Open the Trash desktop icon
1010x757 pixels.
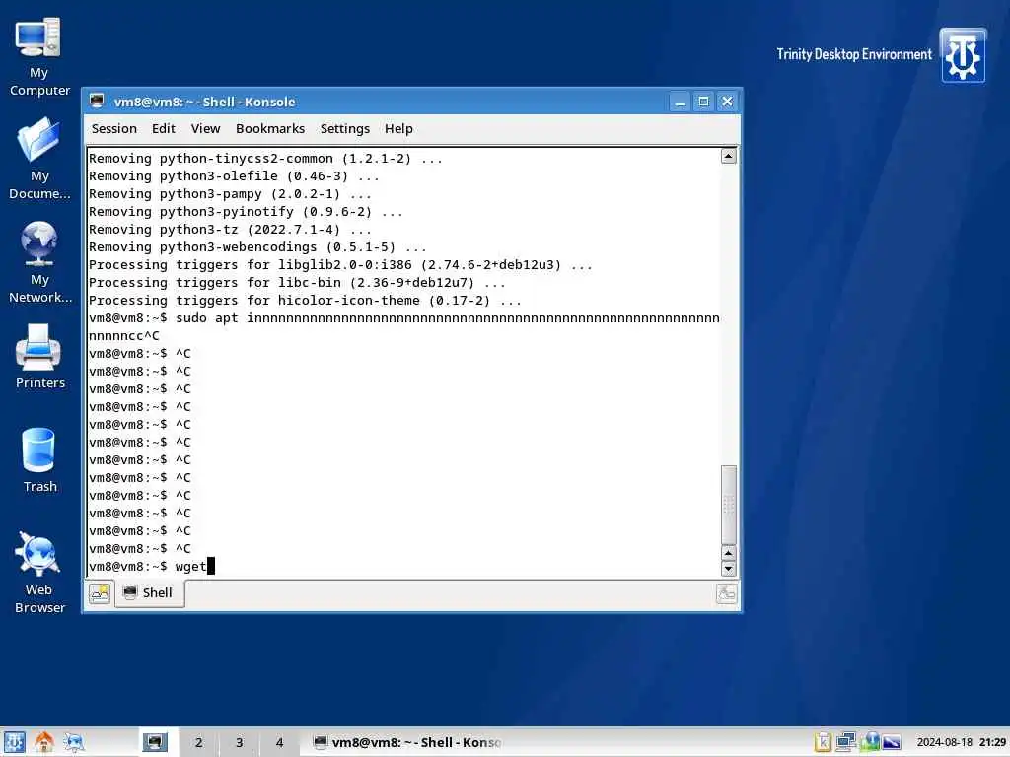pos(39,459)
